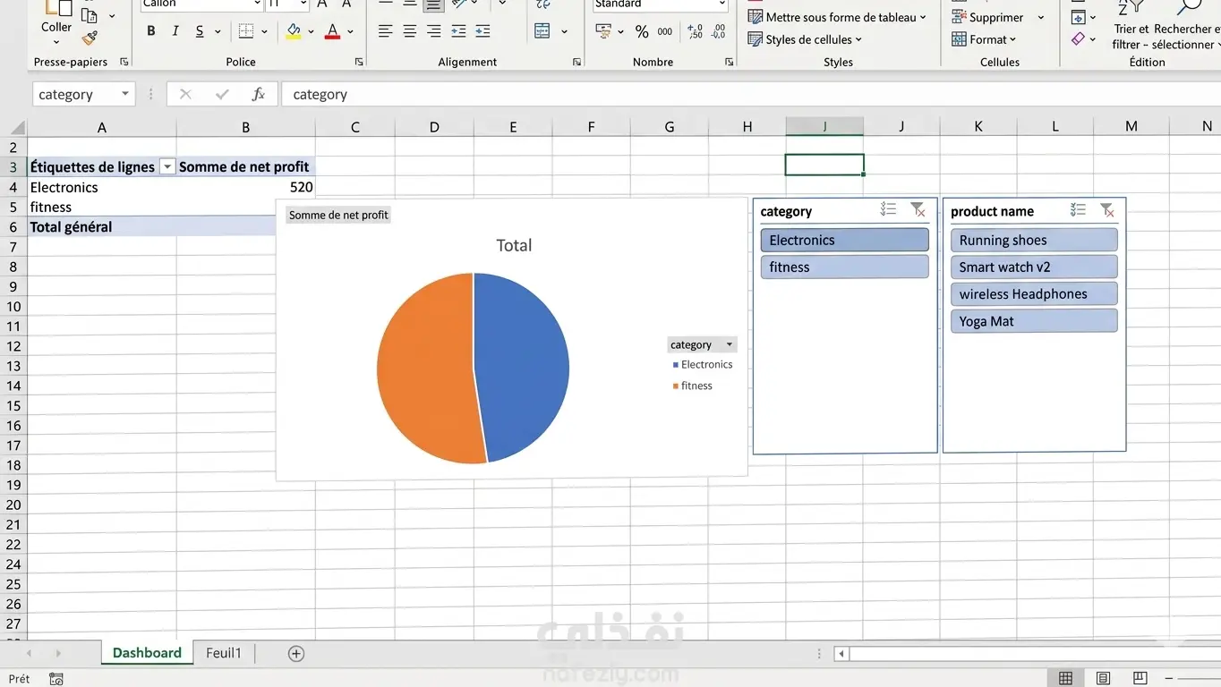Open the fill color dropdown arrow
Viewport: 1221px width, 687px height.
(311, 32)
